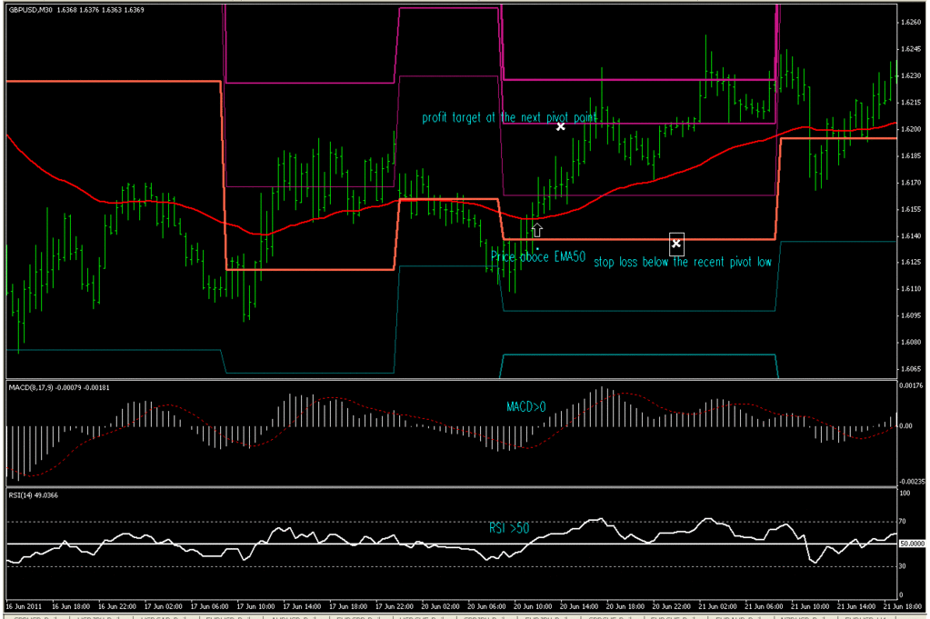Click '21 Jun 02:00' on the time axis
Screen dimensions: 930x619
(718, 606)
